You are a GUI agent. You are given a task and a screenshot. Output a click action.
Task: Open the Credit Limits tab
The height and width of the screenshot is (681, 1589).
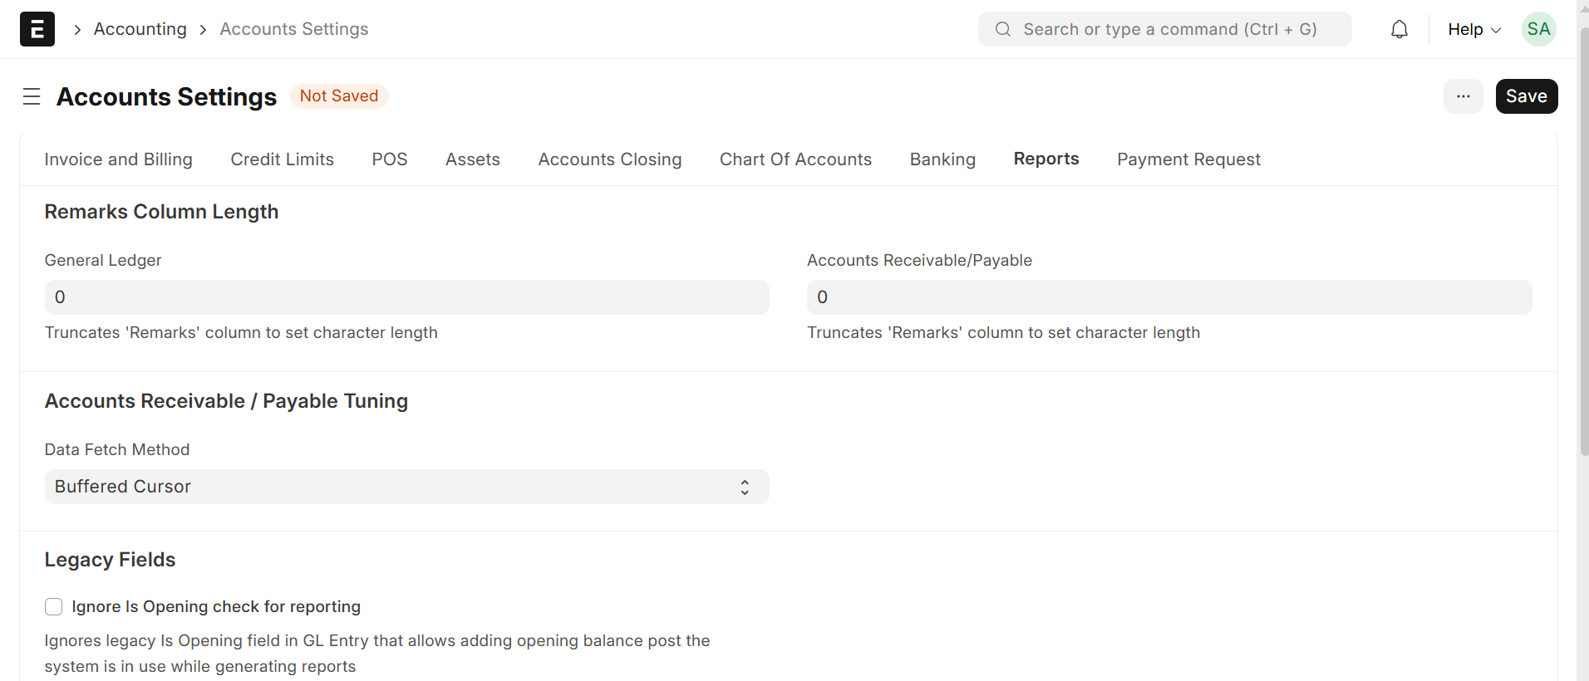coord(282,159)
